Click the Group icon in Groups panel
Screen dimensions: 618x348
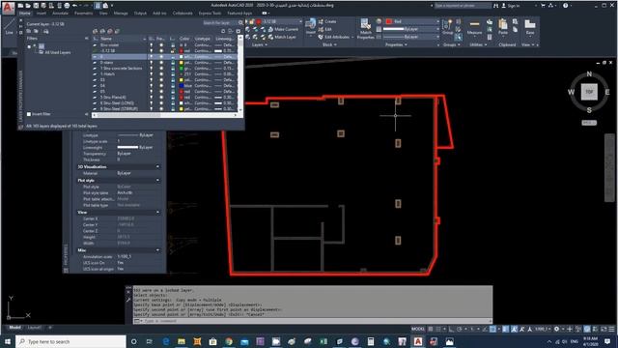point(447,24)
